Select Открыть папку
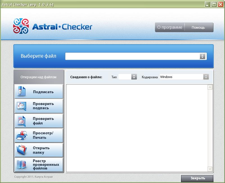The image size is (225, 183). [x=39, y=150]
